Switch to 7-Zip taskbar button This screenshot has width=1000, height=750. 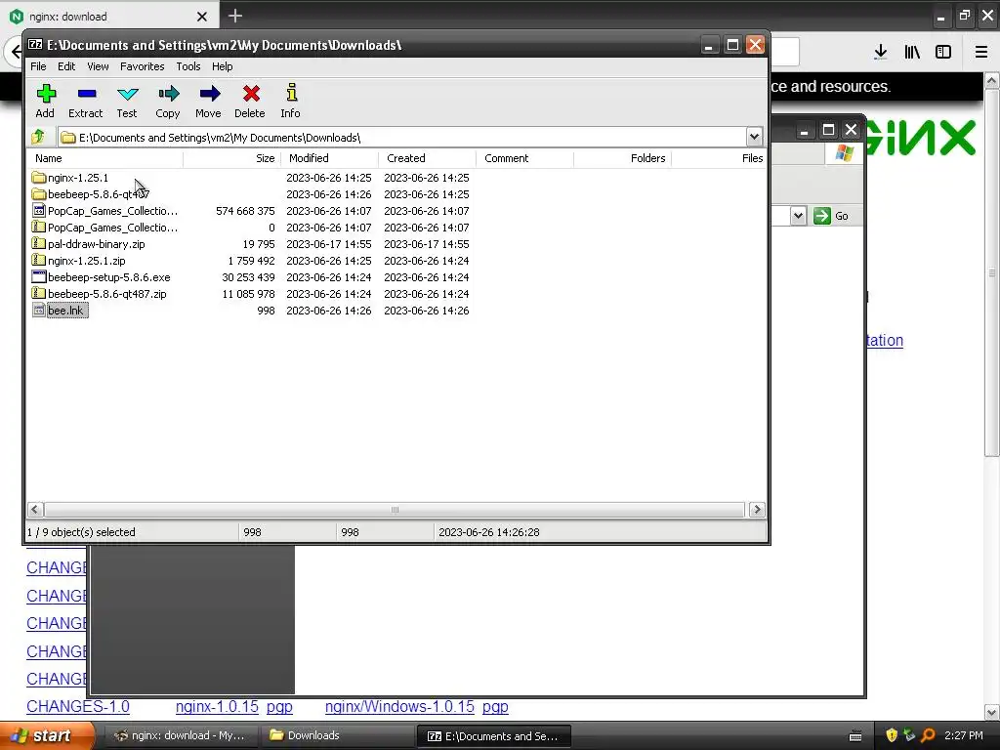click(493, 736)
